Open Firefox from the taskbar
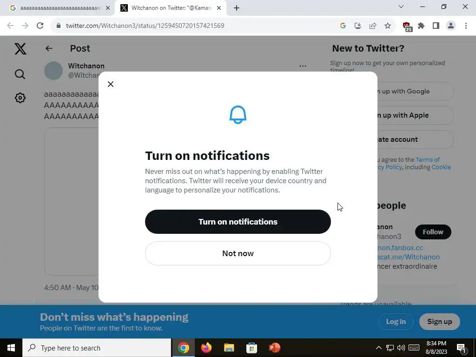Viewport: 476px width, 357px height. click(206, 348)
